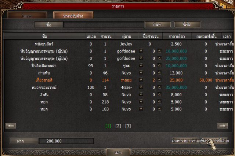The height and width of the screenshot is (156, 235).
Task: Increase buy quantity for 95-level ชนะ row
Action: (159, 65)
